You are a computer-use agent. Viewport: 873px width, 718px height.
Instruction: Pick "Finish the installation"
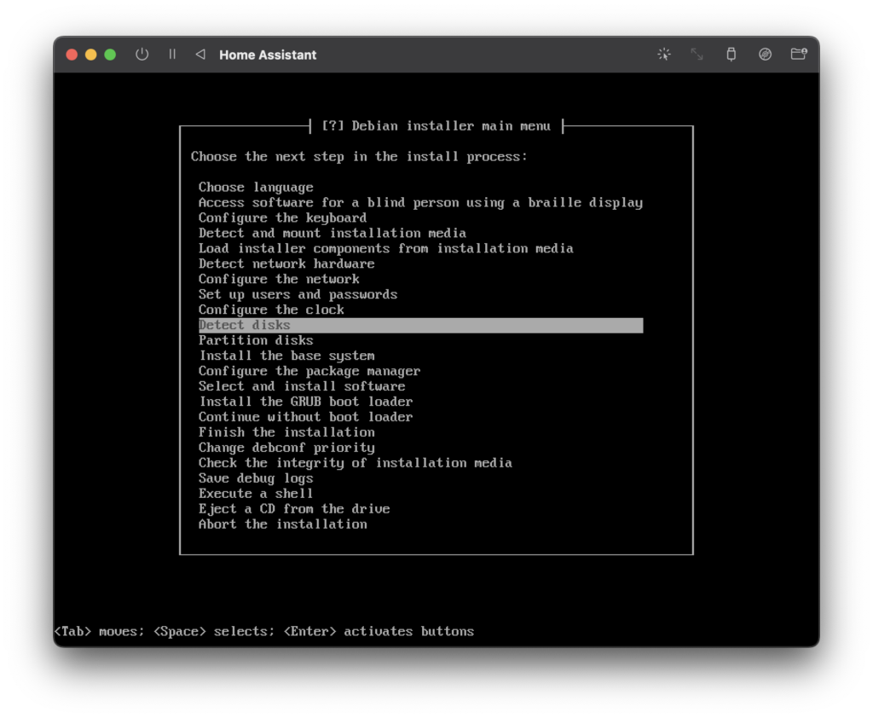pyautogui.click(x=421, y=432)
